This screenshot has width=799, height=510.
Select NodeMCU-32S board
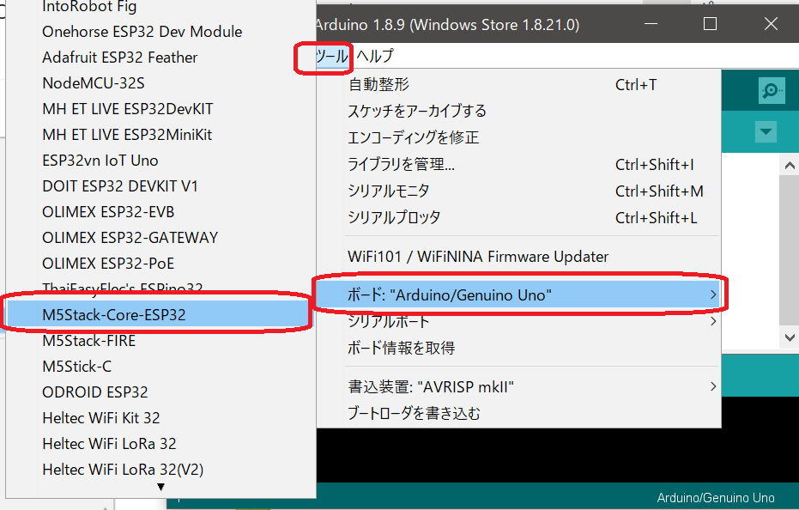pos(160,83)
